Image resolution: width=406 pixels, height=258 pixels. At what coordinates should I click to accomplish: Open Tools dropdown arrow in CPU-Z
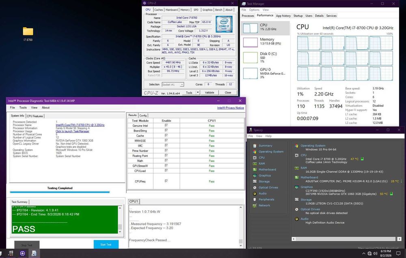[x=198, y=92]
